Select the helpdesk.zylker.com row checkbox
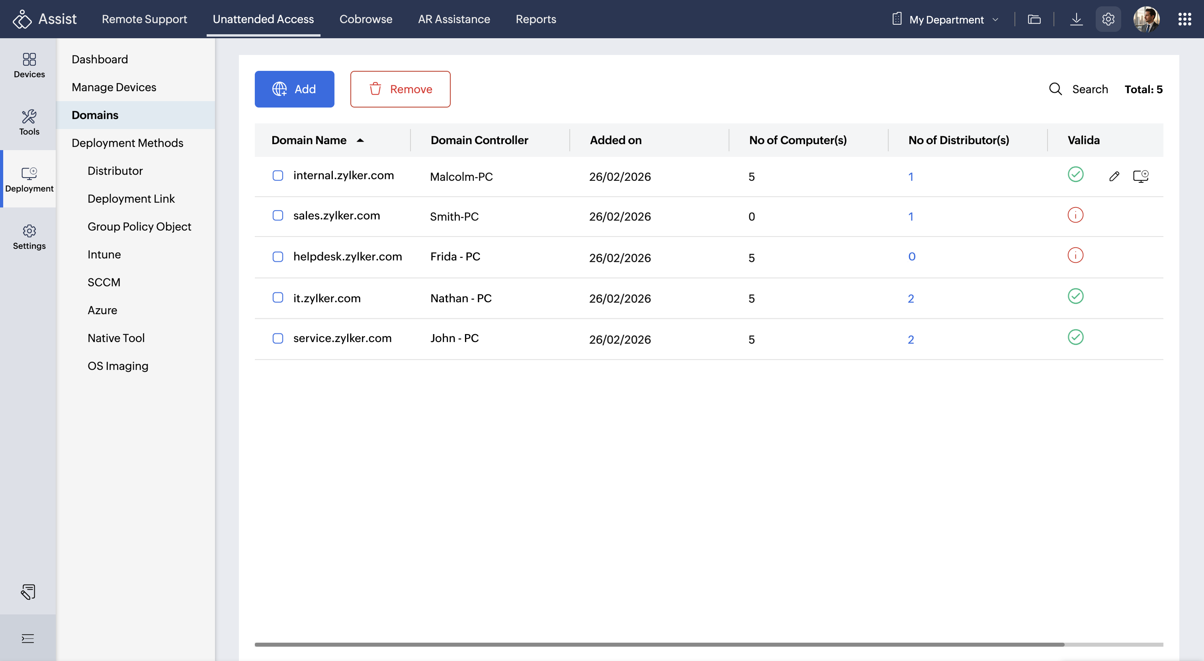The height and width of the screenshot is (661, 1204). click(x=278, y=257)
